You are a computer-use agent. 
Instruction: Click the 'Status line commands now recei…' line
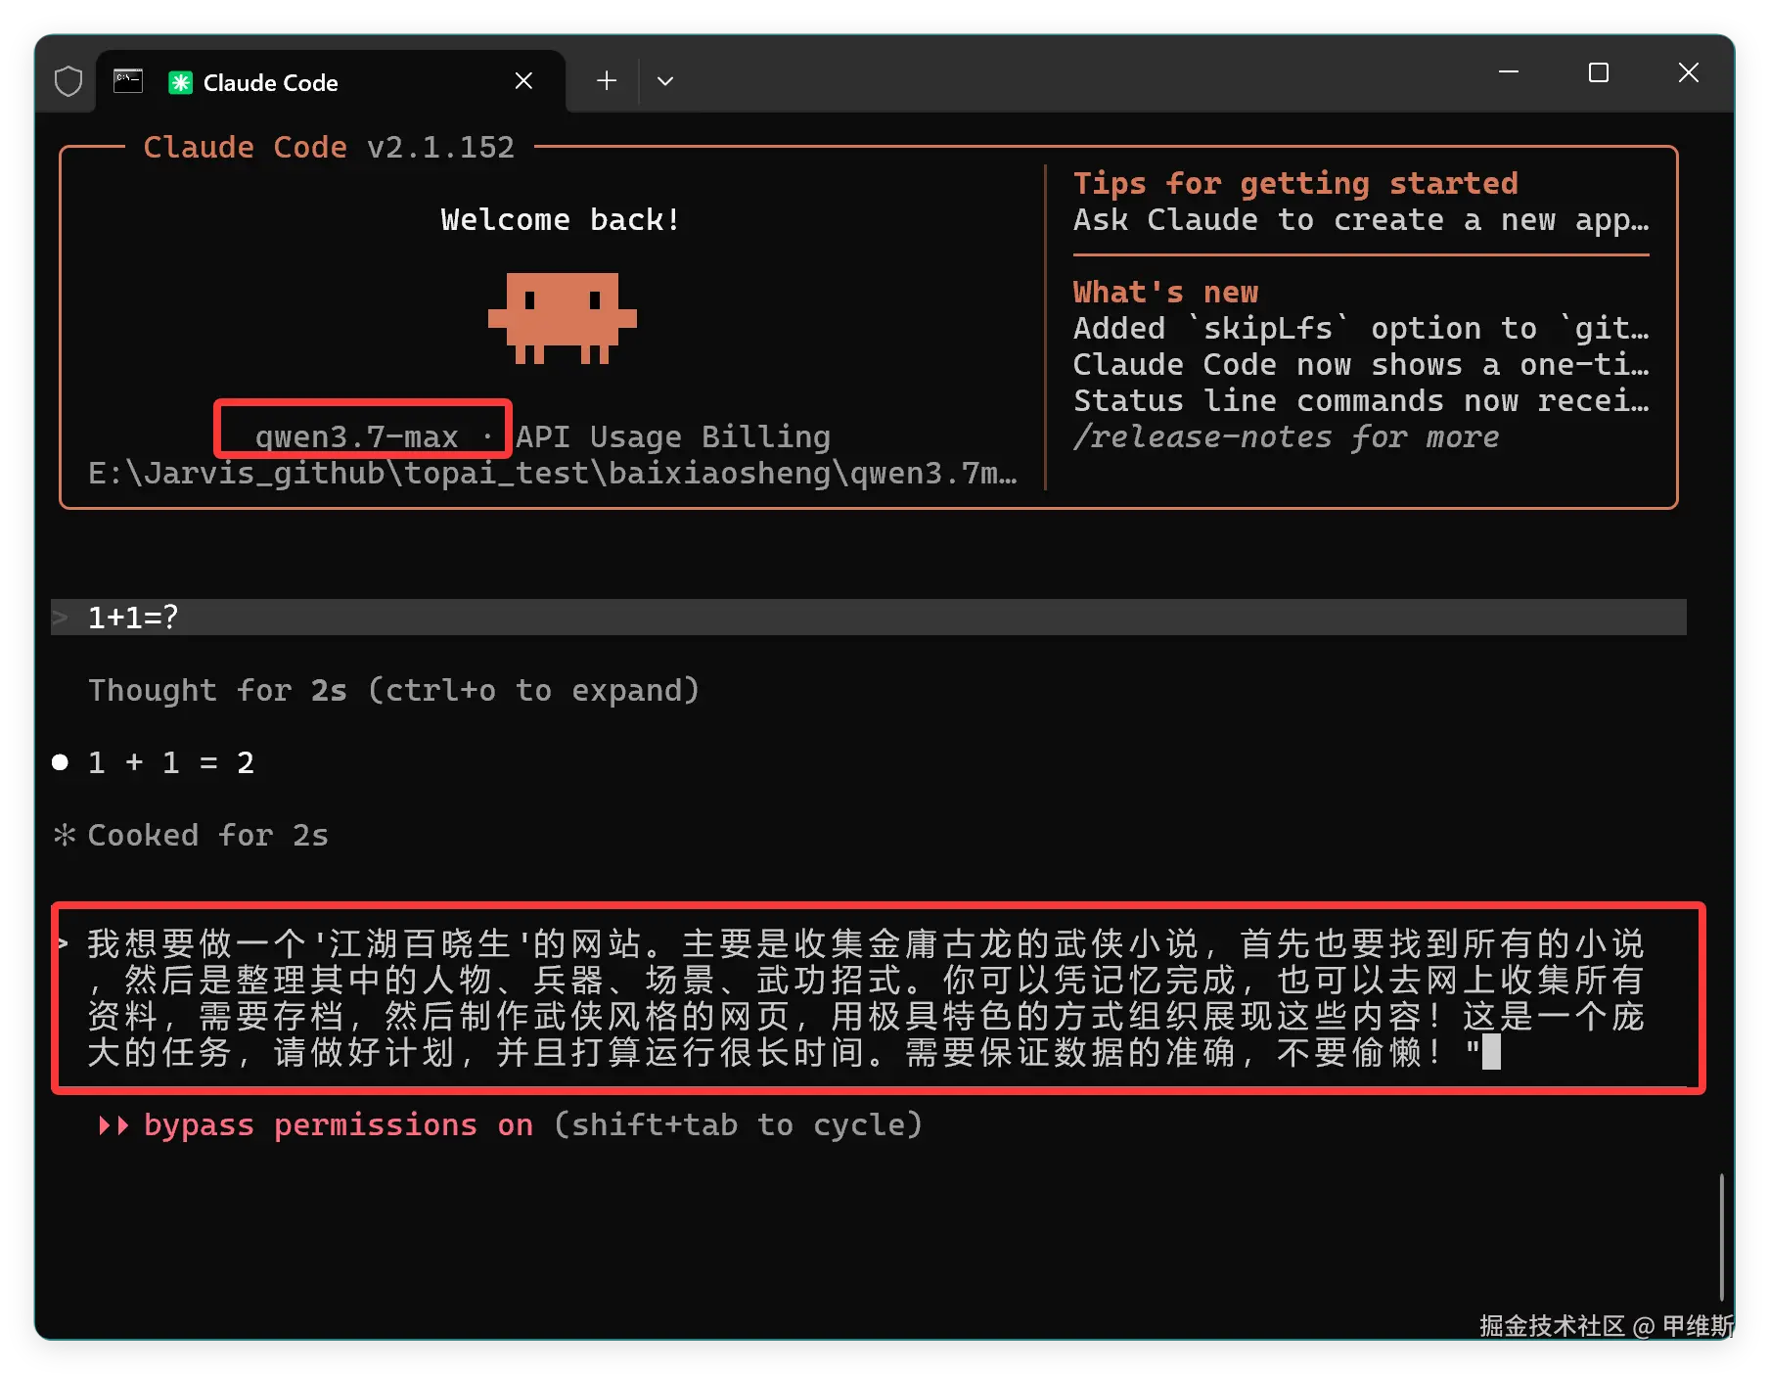tap(1361, 400)
